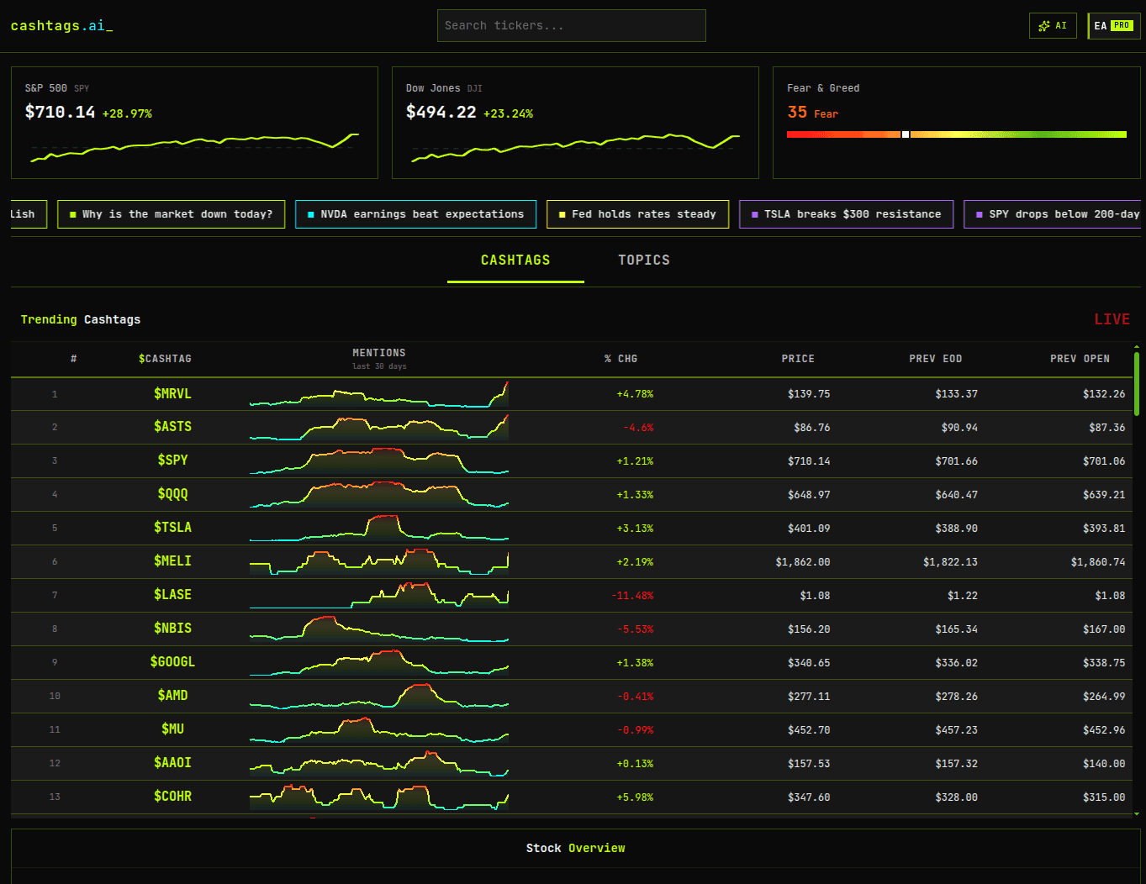This screenshot has width=1146, height=884.
Task: Click the $AMD mentions sparkline
Action: pyautogui.click(x=379, y=696)
